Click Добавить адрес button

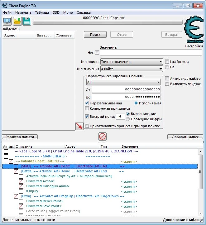pos(185,137)
